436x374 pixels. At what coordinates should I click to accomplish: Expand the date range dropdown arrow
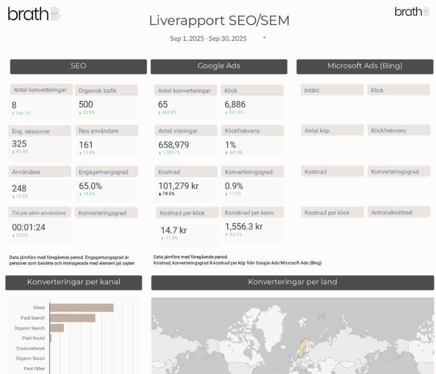pos(264,37)
